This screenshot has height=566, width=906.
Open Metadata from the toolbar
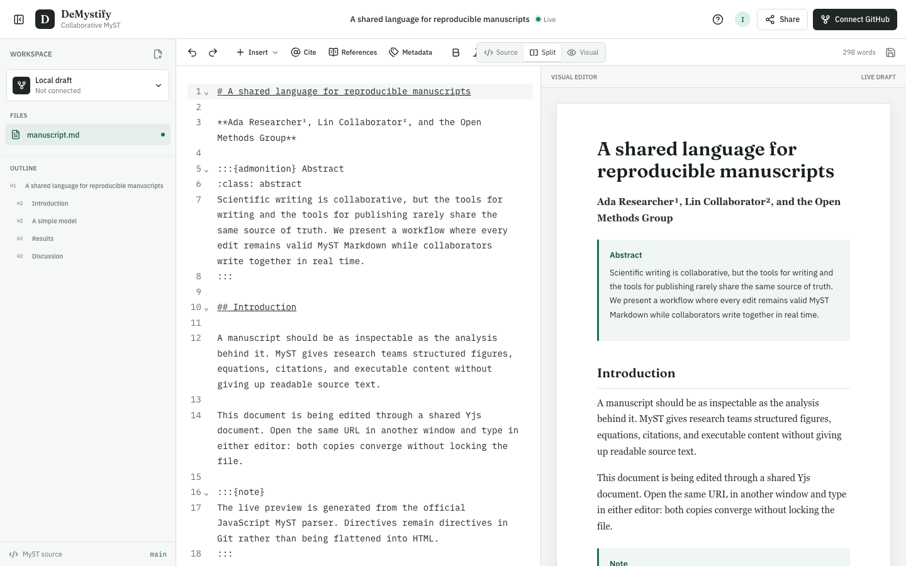tap(410, 52)
